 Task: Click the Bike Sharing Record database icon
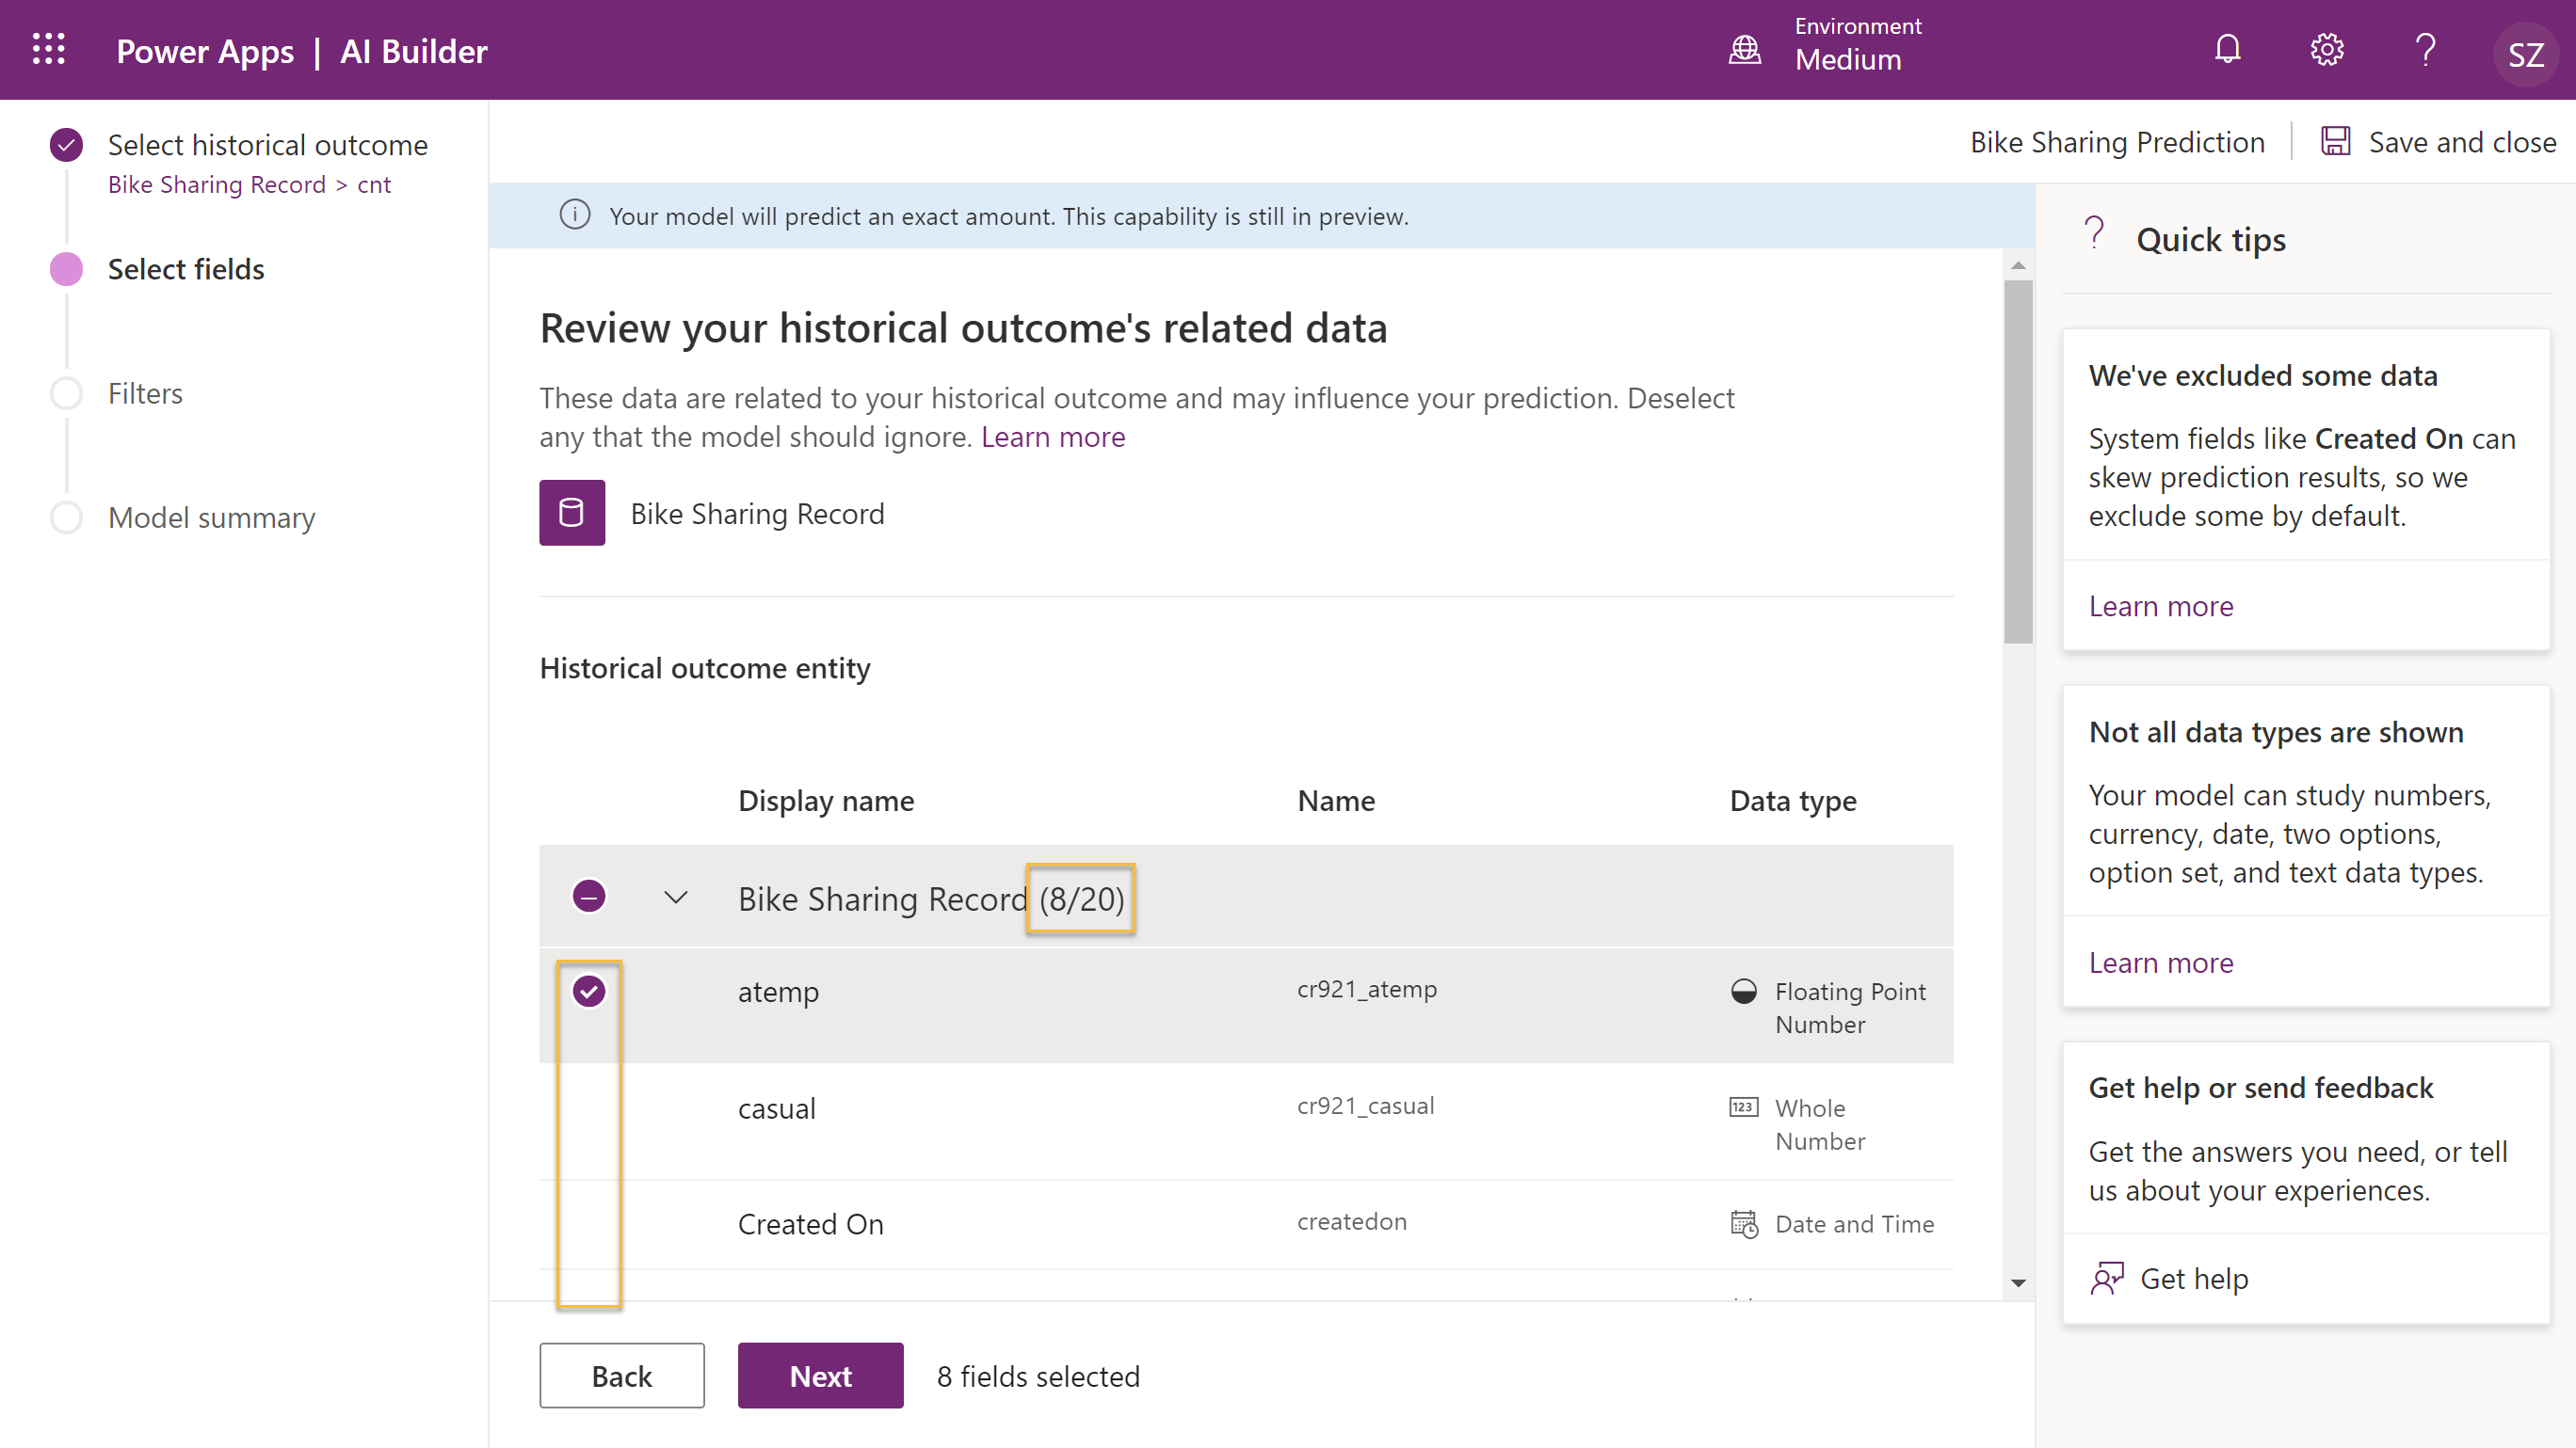pyautogui.click(x=572, y=513)
